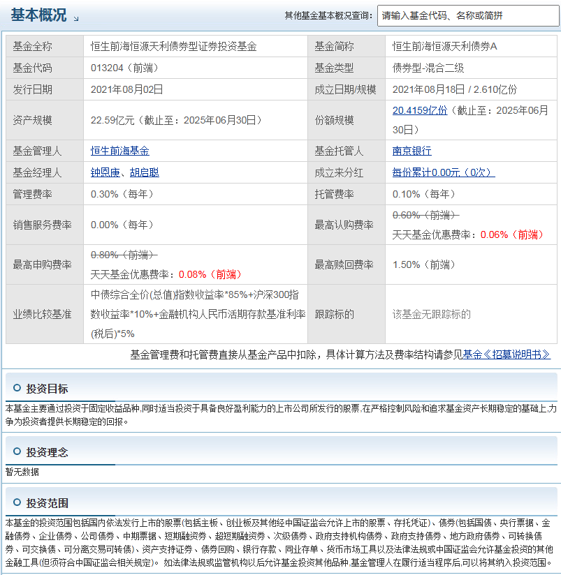561x575 pixels.
Task: Click the investment scope paragraph starting 本基金的投资范围
Action: (279, 542)
